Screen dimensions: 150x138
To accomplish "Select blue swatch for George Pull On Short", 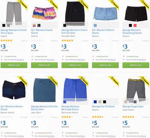I will [95, 102].
